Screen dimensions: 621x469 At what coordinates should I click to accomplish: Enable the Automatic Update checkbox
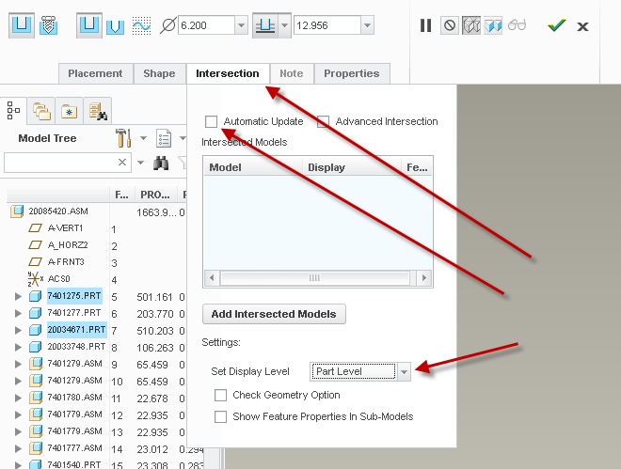(212, 121)
